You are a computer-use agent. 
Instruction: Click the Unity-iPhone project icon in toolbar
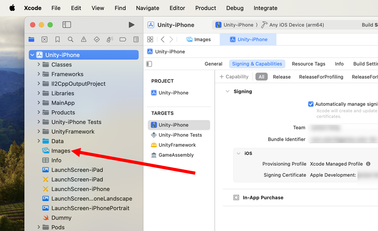tap(151, 25)
